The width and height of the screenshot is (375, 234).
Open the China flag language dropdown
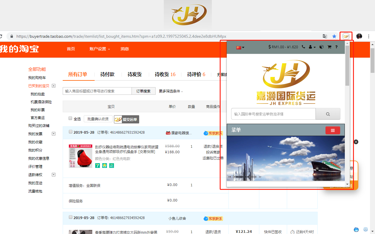point(240,47)
